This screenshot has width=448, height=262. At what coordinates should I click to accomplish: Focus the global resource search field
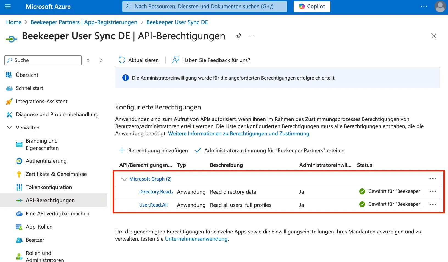(204, 6)
